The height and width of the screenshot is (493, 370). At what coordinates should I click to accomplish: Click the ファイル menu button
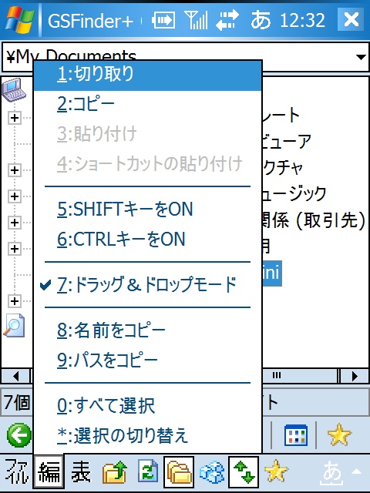tap(16, 471)
